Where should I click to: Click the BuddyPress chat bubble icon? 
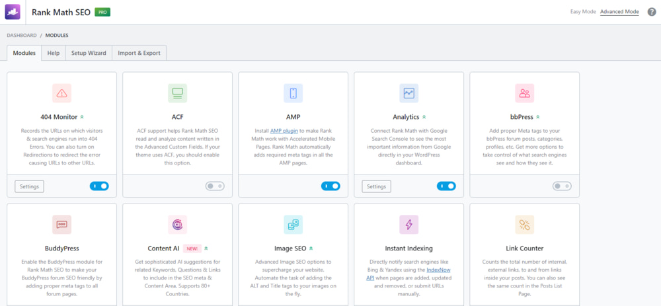pyautogui.click(x=62, y=225)
